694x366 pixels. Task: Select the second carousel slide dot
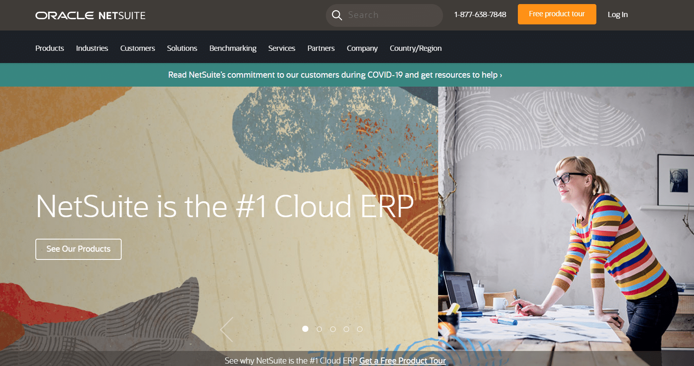(x=319, y=329)
